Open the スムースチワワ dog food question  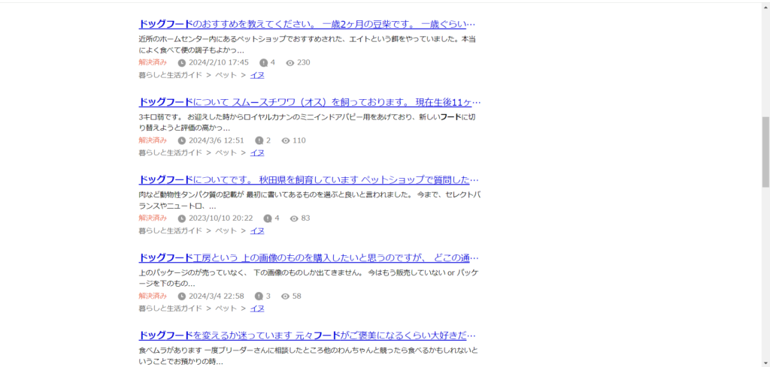(x=309, y=102)
